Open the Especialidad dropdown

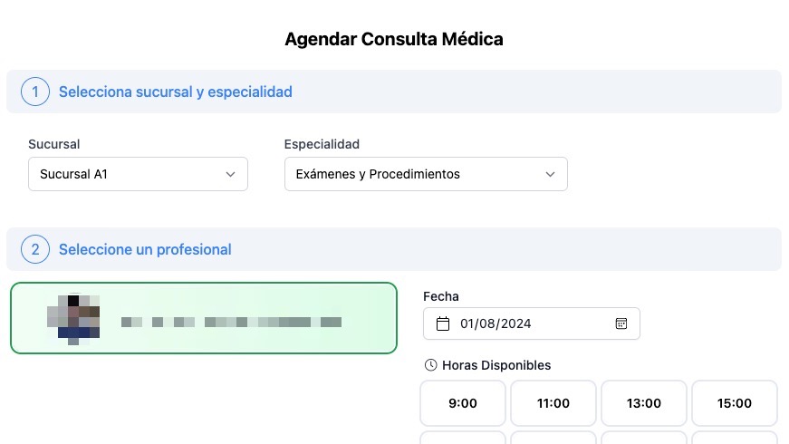(x=426, y=174)
